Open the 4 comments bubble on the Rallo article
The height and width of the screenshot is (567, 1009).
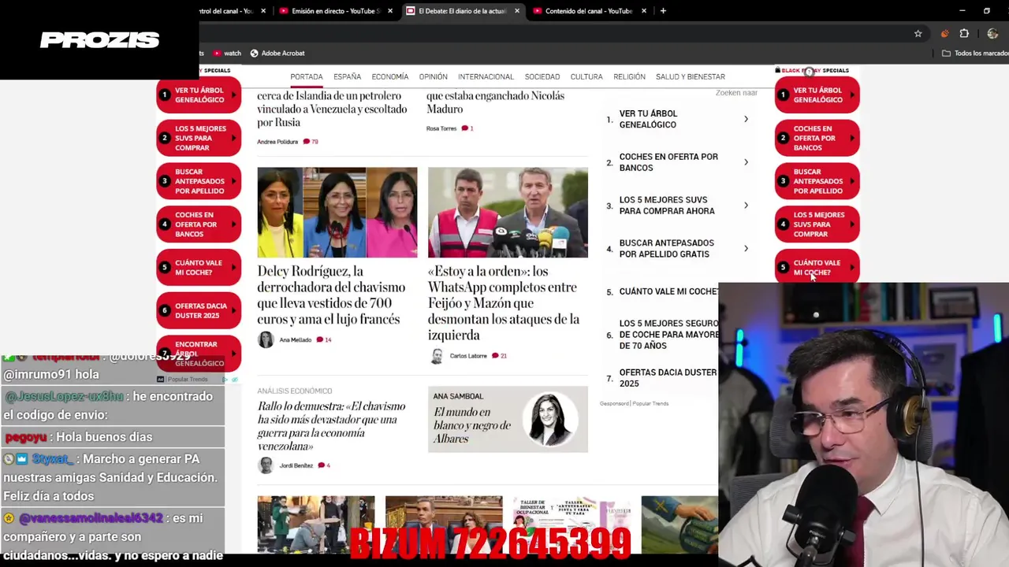(322, 465)
